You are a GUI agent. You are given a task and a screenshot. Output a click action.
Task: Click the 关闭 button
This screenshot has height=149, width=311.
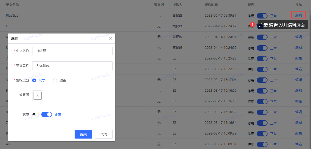[104, 134]
